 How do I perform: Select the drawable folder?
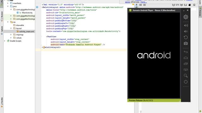coord(20,25)
